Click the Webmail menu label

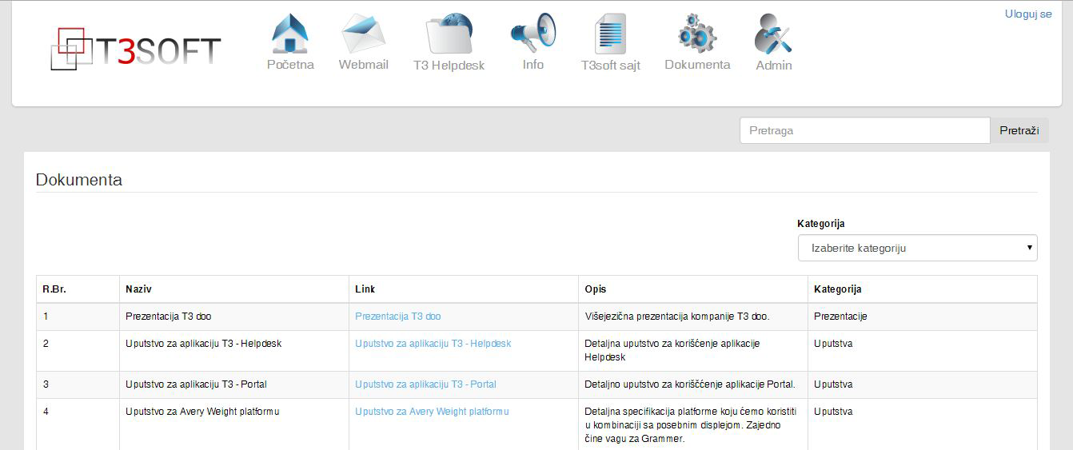pos(363,65)
